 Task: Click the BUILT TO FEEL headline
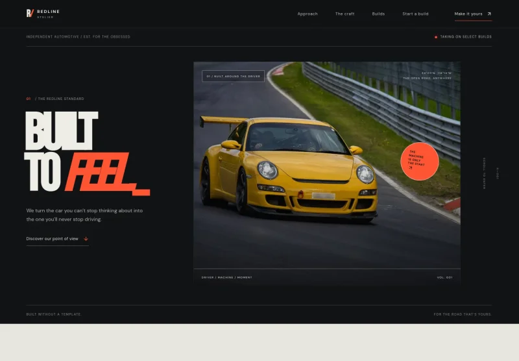coord(88,153)
